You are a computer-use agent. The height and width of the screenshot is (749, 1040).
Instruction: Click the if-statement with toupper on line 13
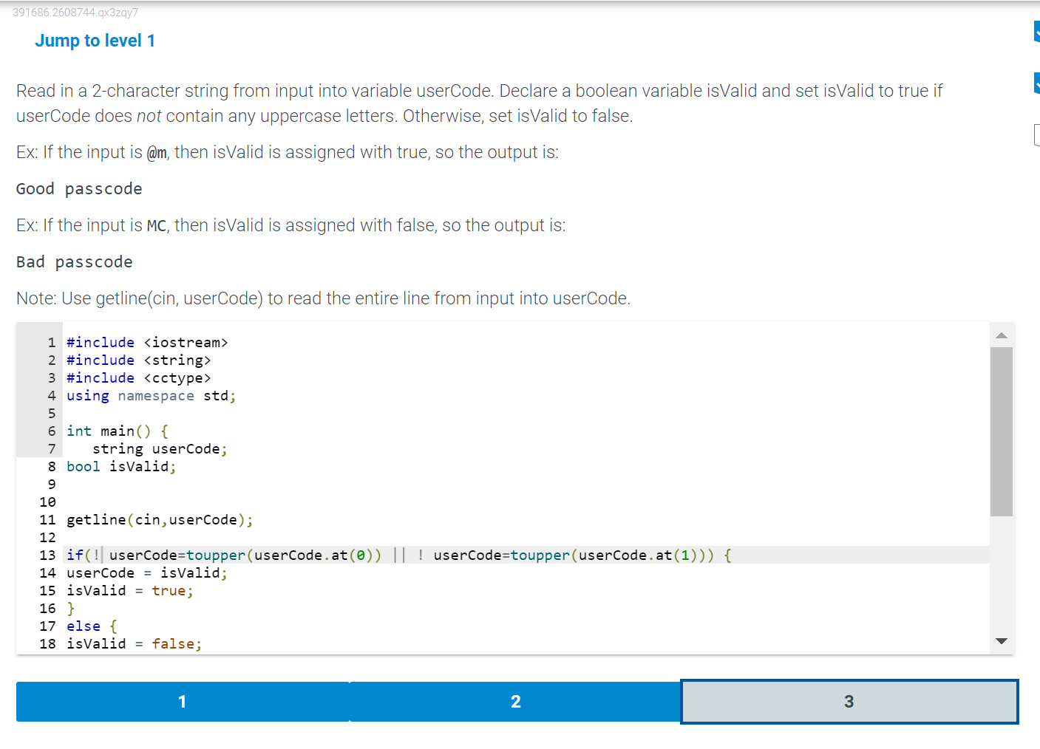[399, 555]
